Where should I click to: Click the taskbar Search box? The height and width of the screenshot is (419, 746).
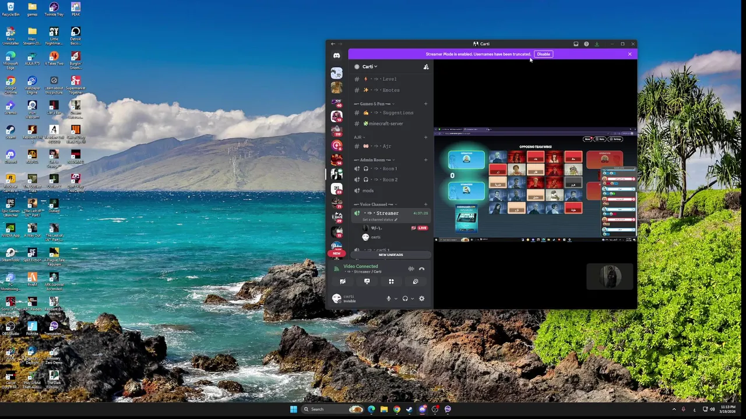pyautogui.click(x=333, y=409)
